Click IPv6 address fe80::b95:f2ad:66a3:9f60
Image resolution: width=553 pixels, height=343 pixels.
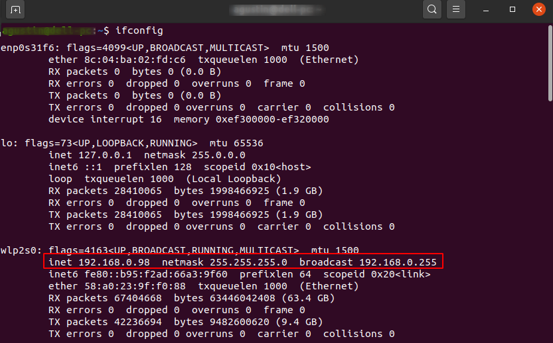[156, 274]
